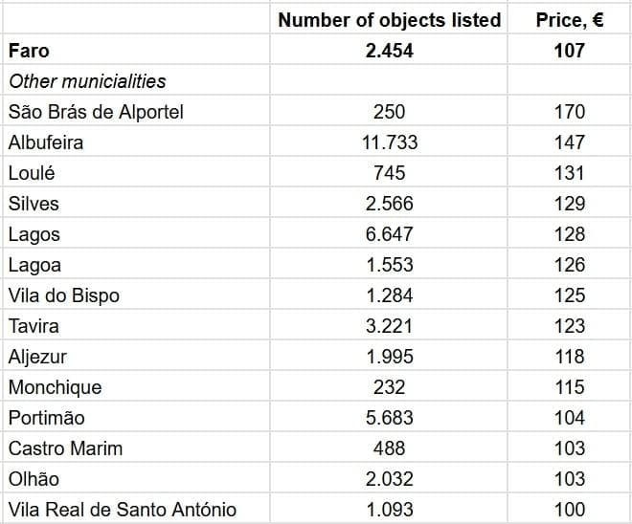
Task: Click Lagoa's object count 1.553
Action: [389, 265]
